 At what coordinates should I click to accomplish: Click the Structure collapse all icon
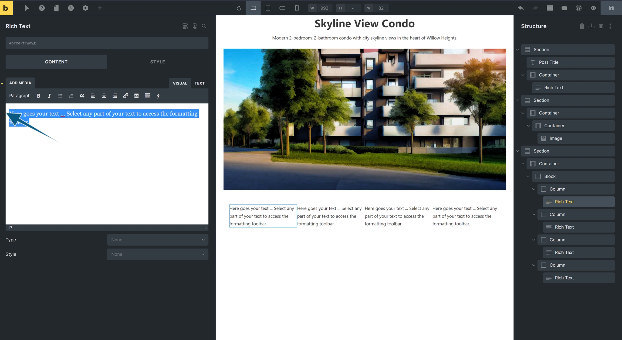click(x=610, y=26)
